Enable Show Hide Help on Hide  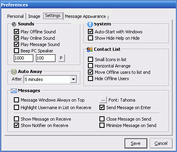coord(90,38)
